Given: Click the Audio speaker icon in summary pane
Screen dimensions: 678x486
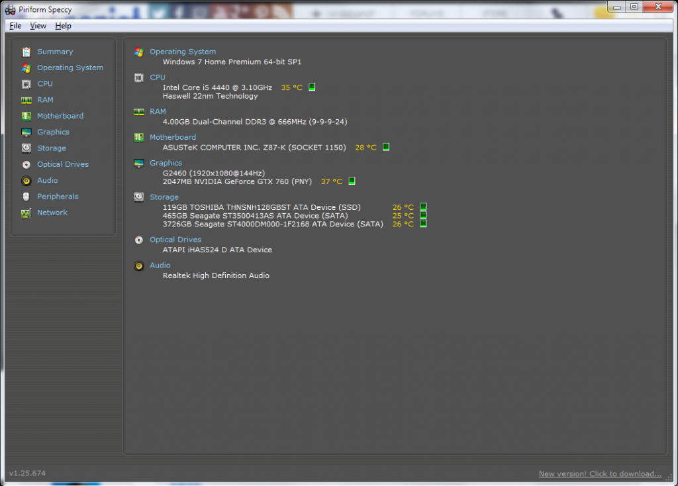Looking at the screenshot, I should pos(139,266).
